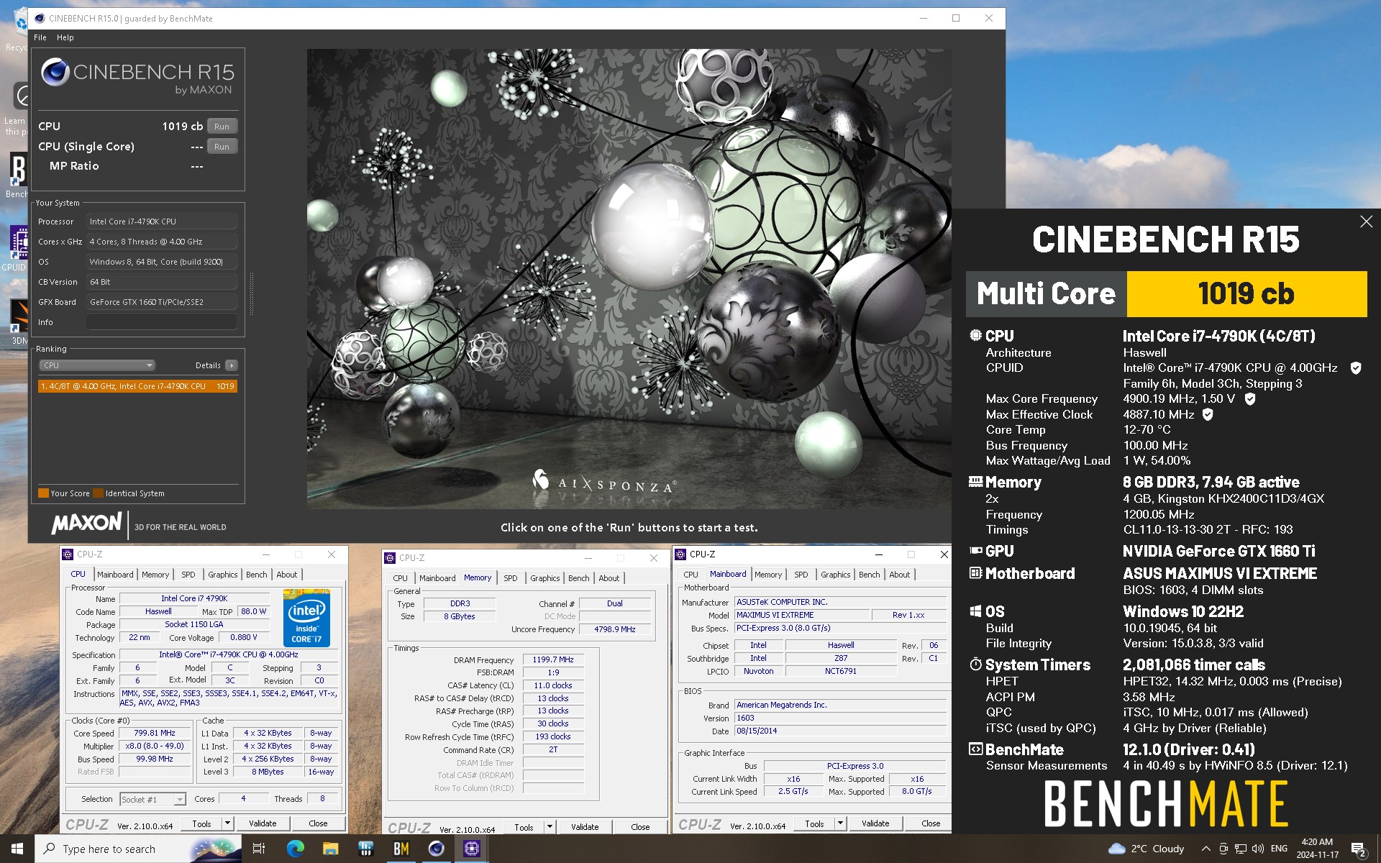1381x863 pixels.
Task: Click the MAXON logo in Cinebench
Action: coord(87,523)
